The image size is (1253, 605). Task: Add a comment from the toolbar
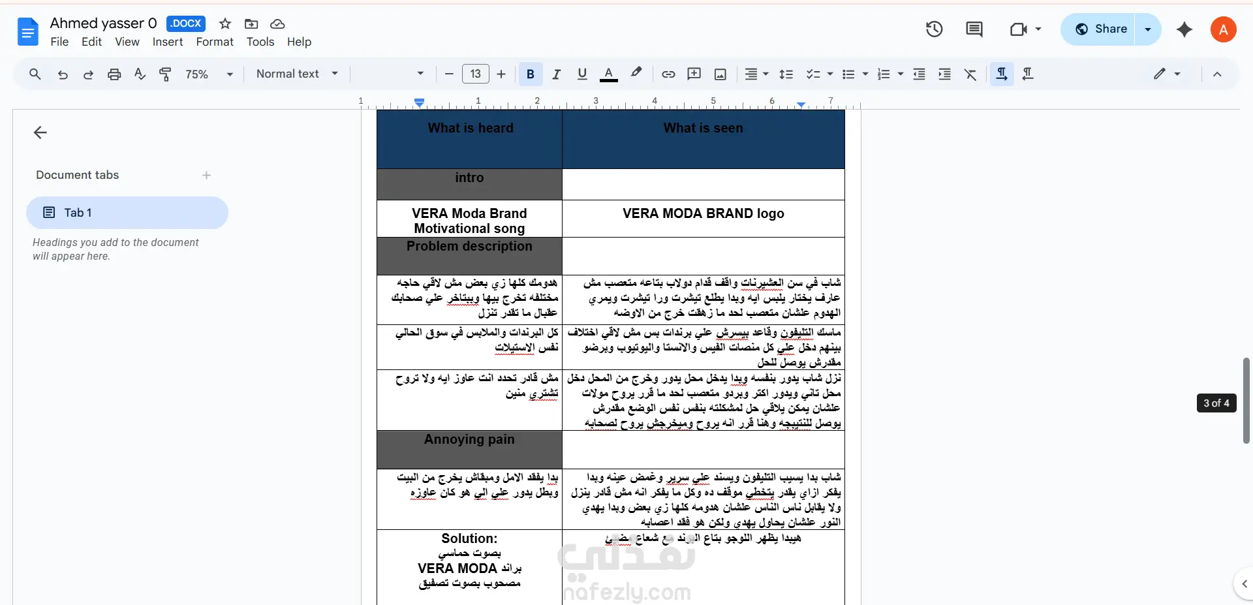click(x=694, y=74)
